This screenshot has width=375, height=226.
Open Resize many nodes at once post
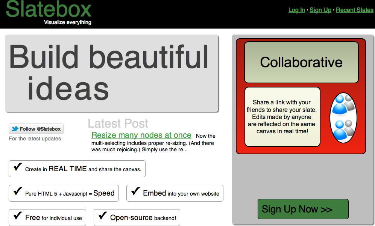[141, 135]
